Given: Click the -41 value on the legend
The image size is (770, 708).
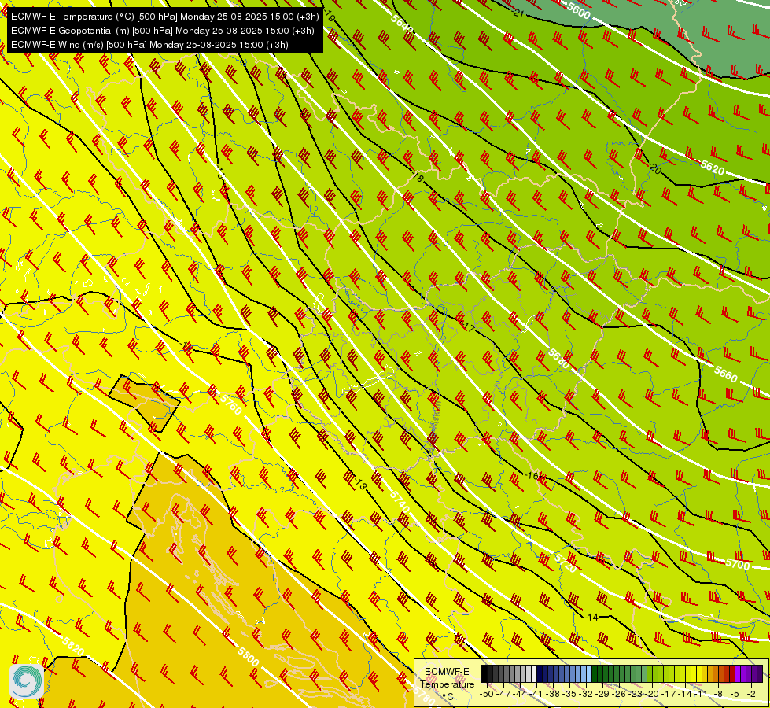Looking at the screenshot, I should point(536,694).
